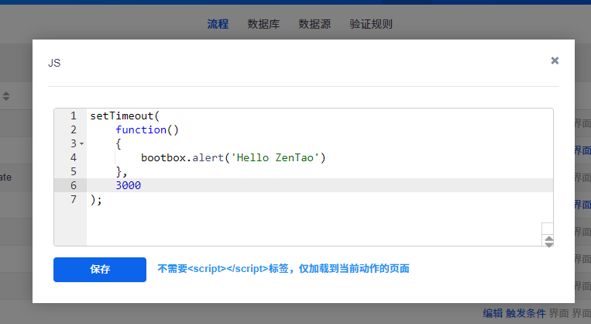Click the 保存 save button
591x324 pixels.
[x=100, y=270]
